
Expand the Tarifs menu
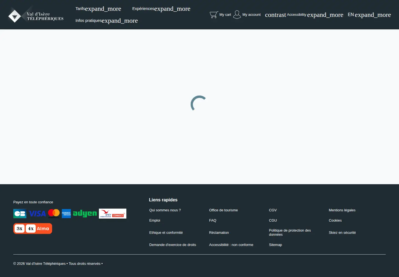(98, 9)
